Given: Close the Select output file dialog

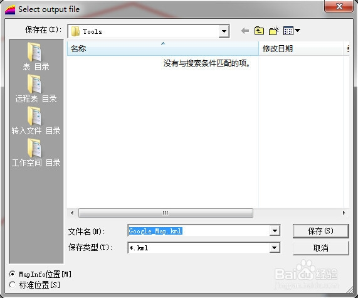Looking at the screenshot, I should click(x=339, y=6).
